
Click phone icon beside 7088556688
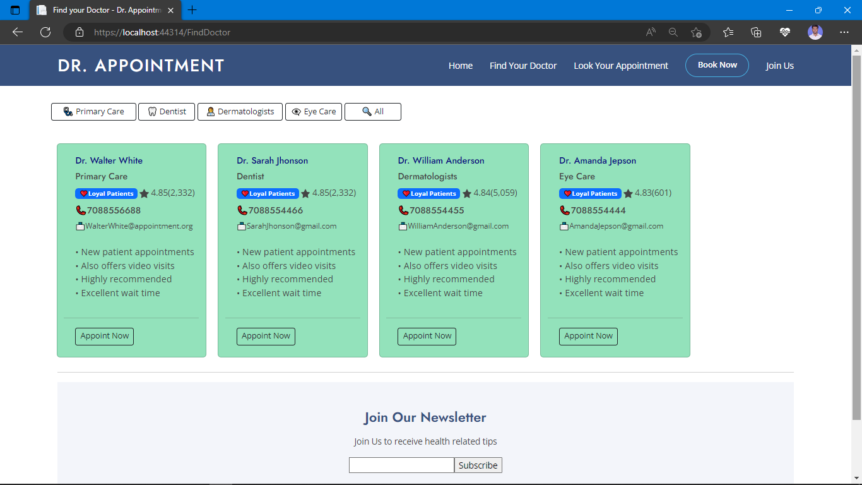click(81, 210)
